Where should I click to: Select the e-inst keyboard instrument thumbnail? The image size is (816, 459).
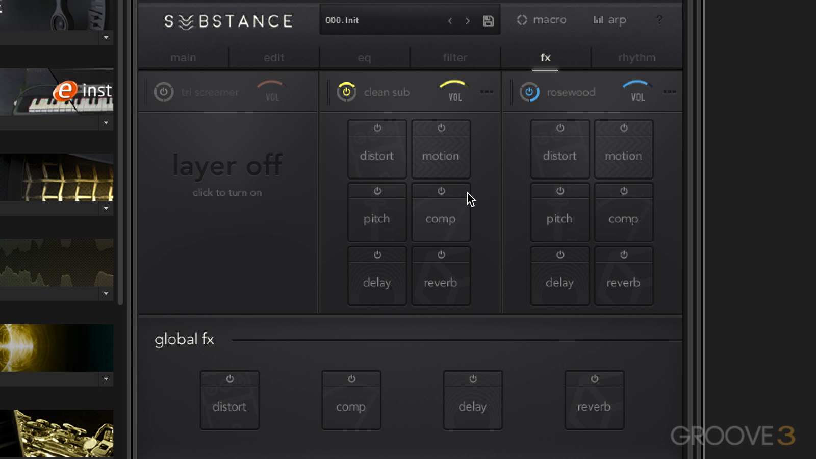click(x=57, y=92)
